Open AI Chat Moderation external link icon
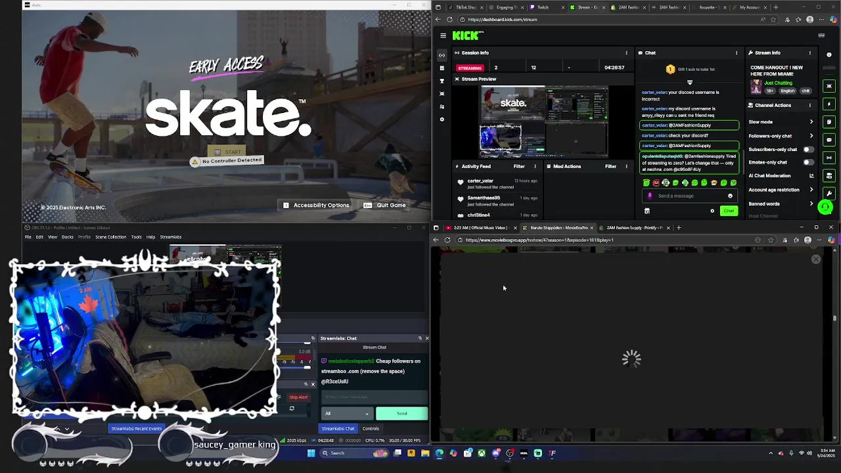Screen dimensions: 841x473 tap(811, 175)
